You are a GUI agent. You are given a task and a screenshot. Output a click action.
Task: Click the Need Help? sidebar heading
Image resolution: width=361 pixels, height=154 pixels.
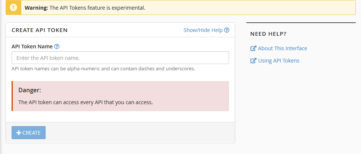pos(268,34)
